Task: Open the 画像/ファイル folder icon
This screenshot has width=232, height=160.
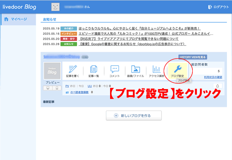Action: [x=135, y=69]
